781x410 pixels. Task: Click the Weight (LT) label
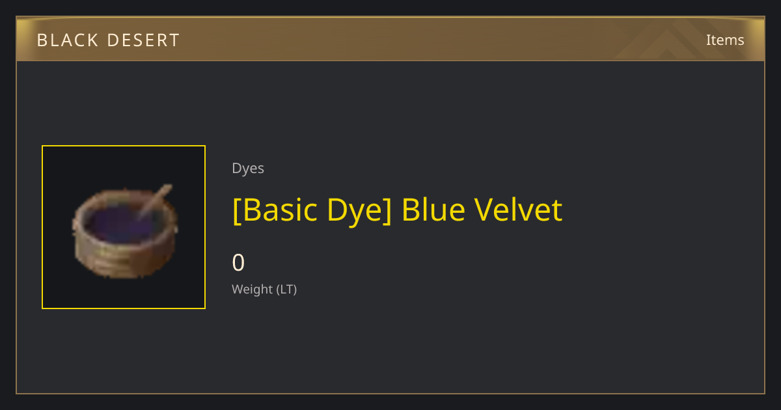click(264, 289)
